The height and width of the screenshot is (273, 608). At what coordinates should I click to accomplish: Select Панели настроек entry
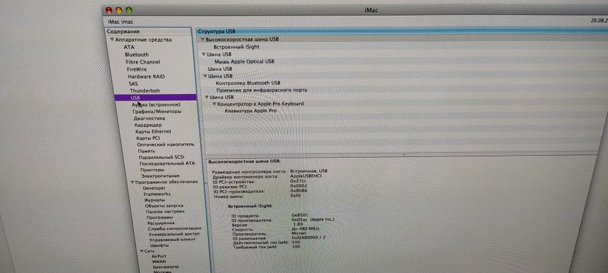click(165, 212)
